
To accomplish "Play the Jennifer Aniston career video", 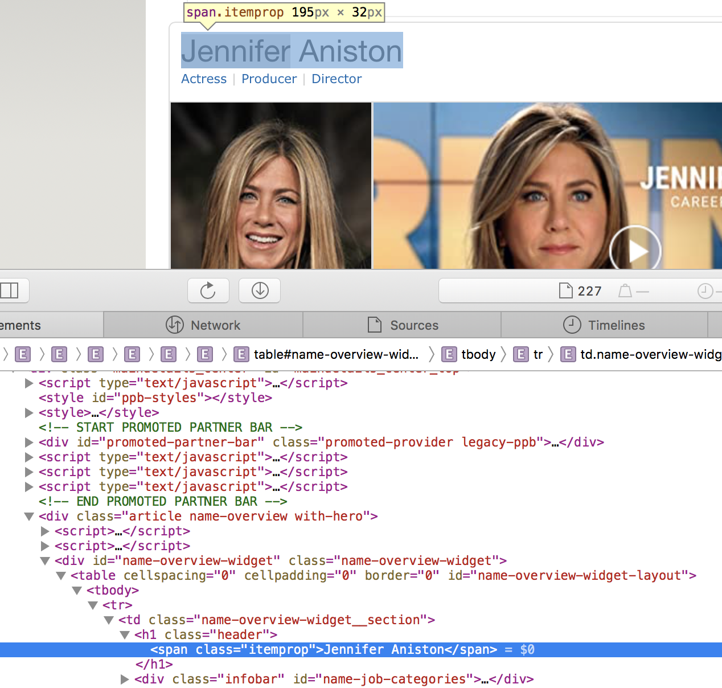I will 635,251.
